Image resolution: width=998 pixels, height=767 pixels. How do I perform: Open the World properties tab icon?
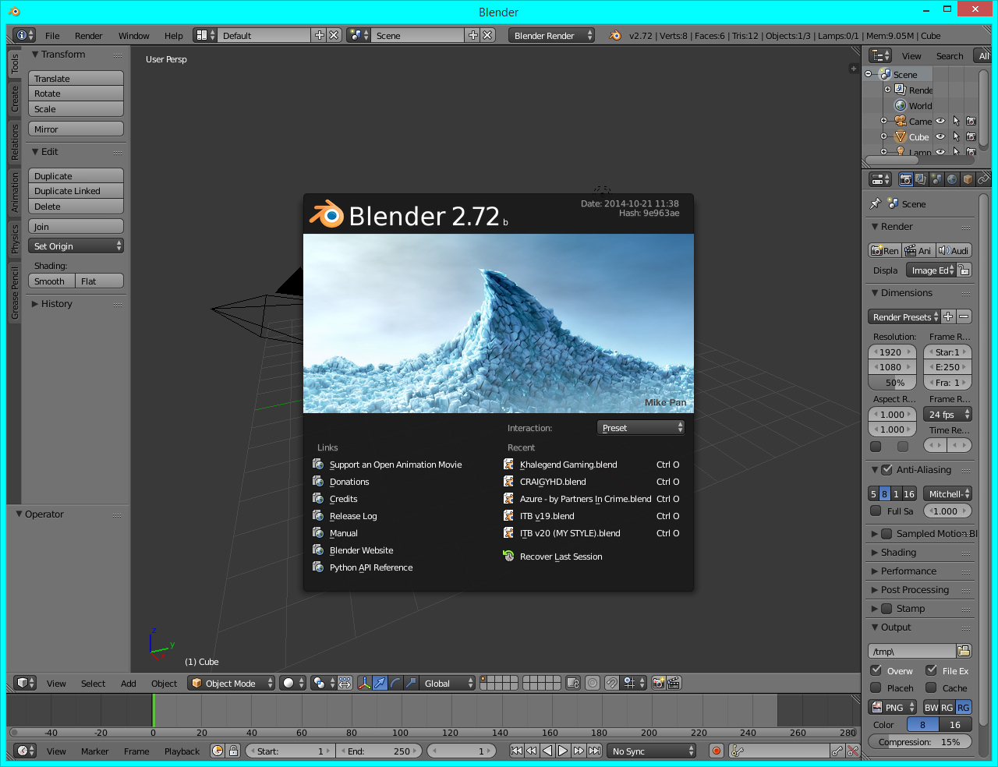952,179
